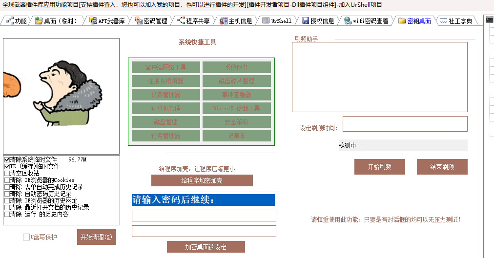This screenshot has width=494, height=258.
Task: Click the 密钥桌面 folder icon
Action: pos(402,21)
